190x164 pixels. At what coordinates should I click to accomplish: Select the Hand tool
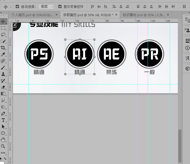(3, 140)
